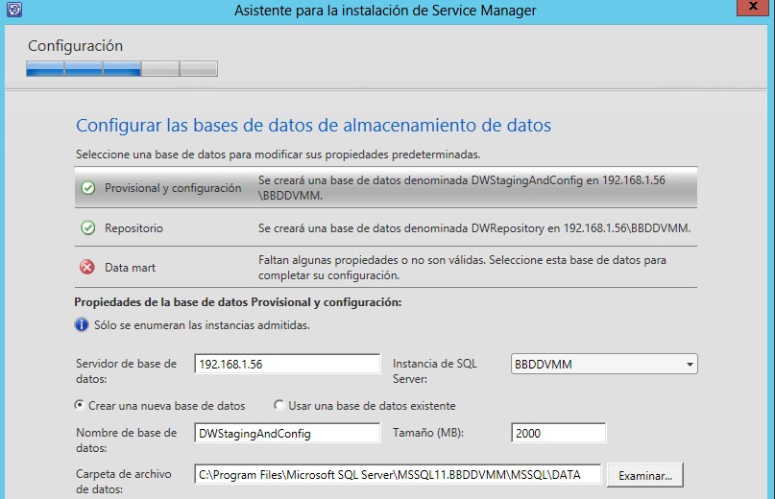
Task: Focus the Servidor de base de datos field
Action: click(287, 365)
